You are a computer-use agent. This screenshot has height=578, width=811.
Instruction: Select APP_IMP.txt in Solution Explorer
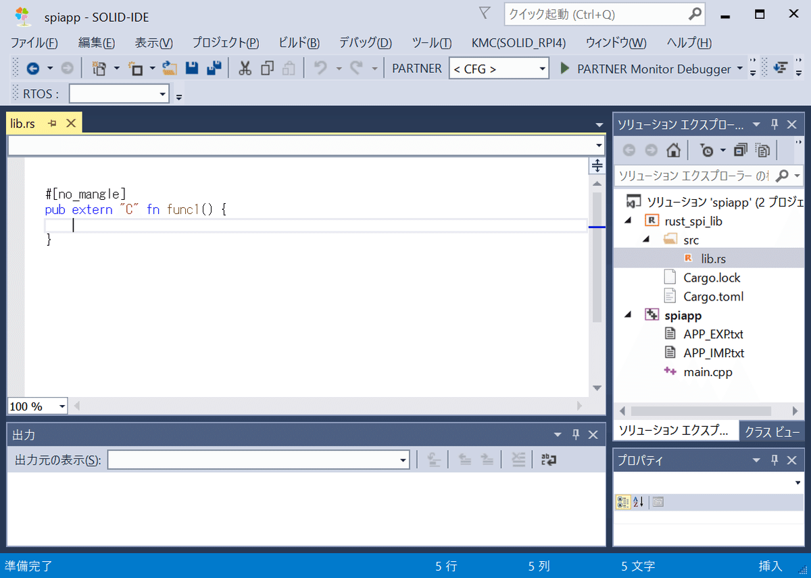[x=714, y=353]
